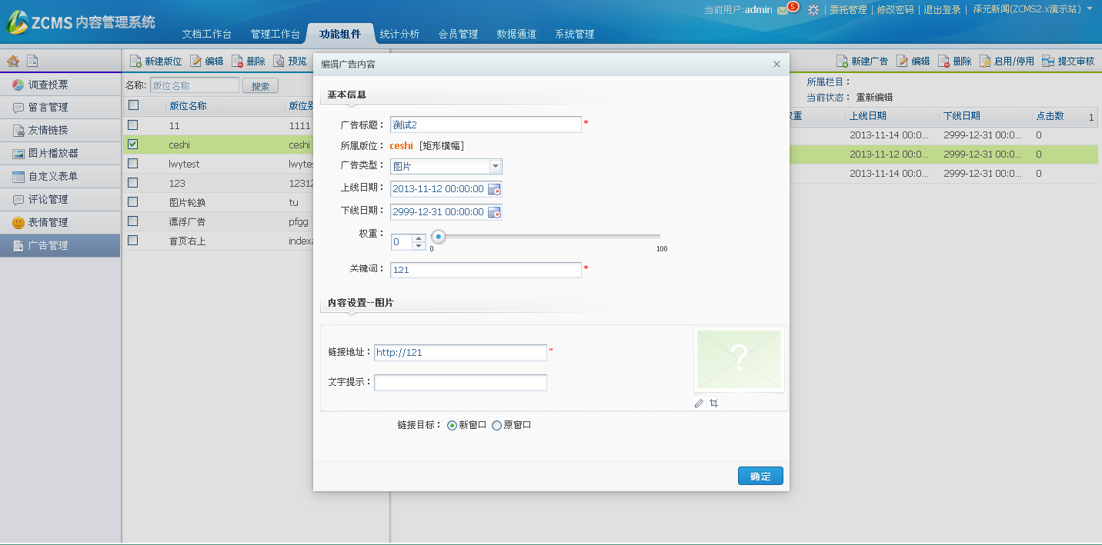The image size is (1102, 545).
Task: Open the settings gear icon in the header
Action: coord(813,10)
